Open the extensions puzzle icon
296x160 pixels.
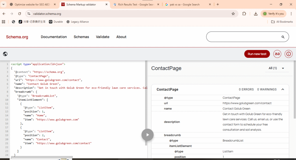point(244,14)
